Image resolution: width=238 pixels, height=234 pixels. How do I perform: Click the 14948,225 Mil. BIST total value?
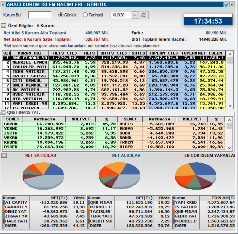213,39
